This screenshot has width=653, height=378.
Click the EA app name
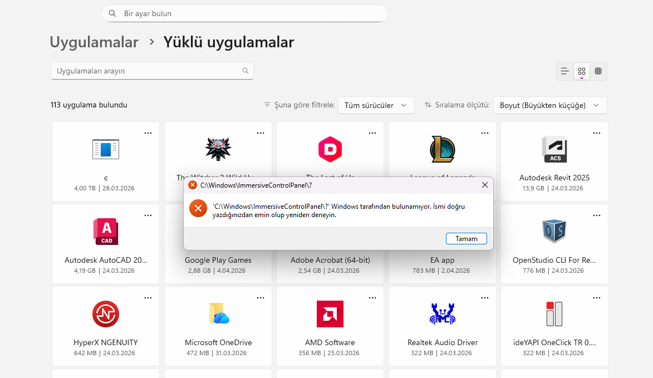[x=442, y=260]
